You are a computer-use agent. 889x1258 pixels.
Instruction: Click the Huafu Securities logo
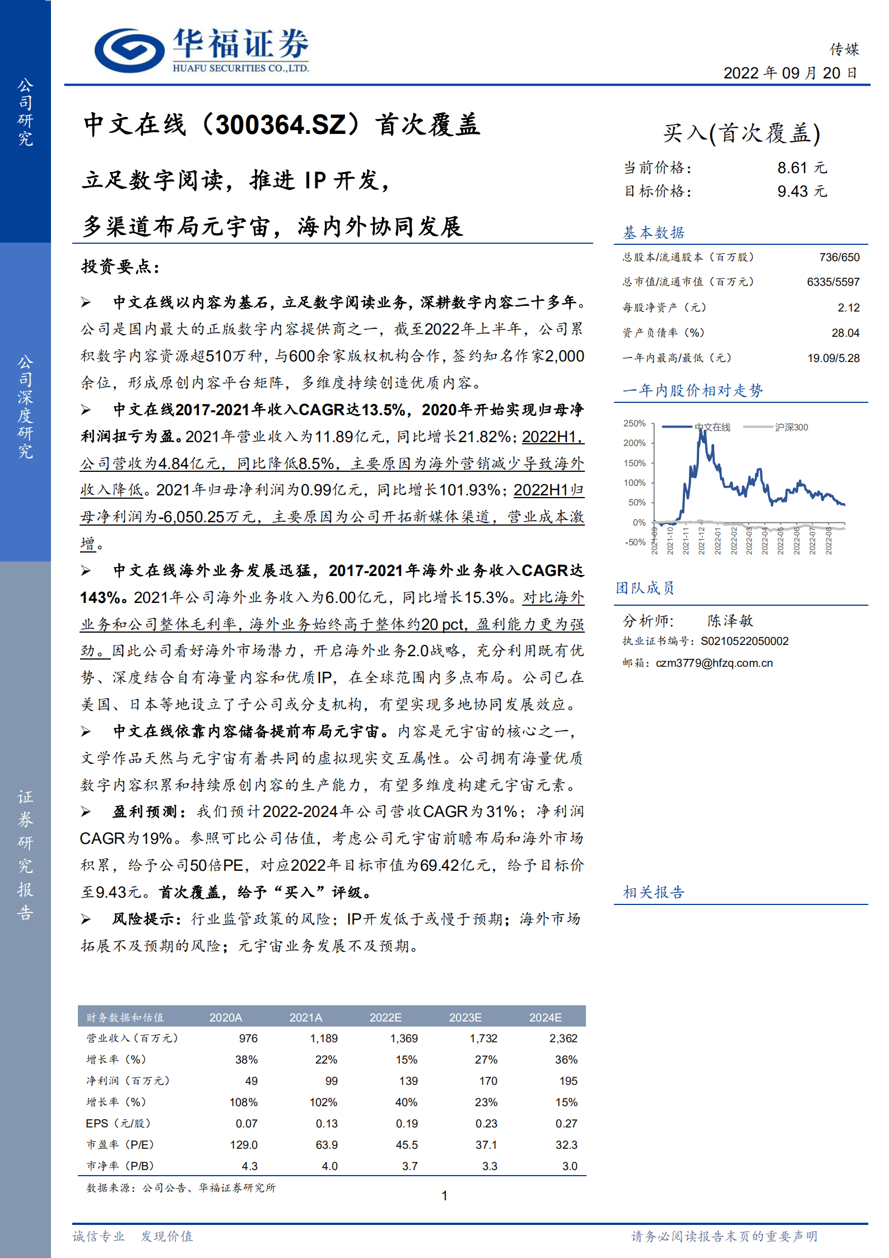pyautogui.click(x=202, y=50)
